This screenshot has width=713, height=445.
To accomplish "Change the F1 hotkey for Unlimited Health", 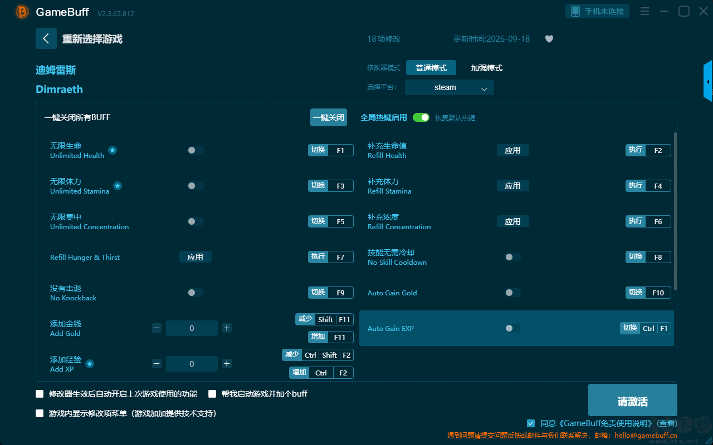I will [340, 150].
